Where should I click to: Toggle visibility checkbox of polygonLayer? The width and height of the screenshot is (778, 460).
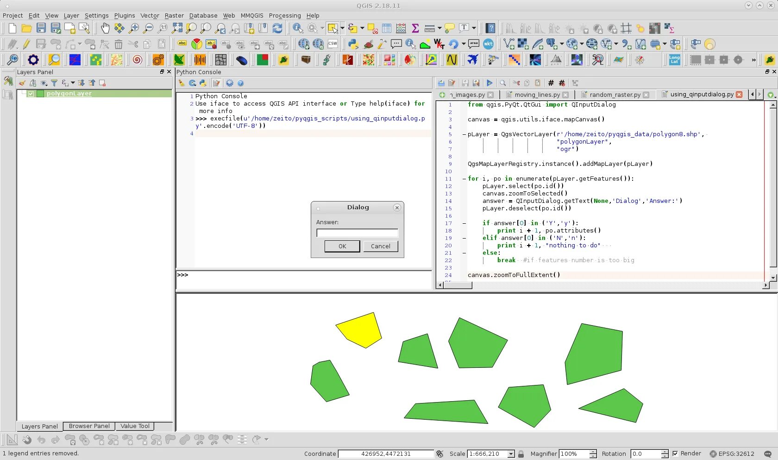31,94
